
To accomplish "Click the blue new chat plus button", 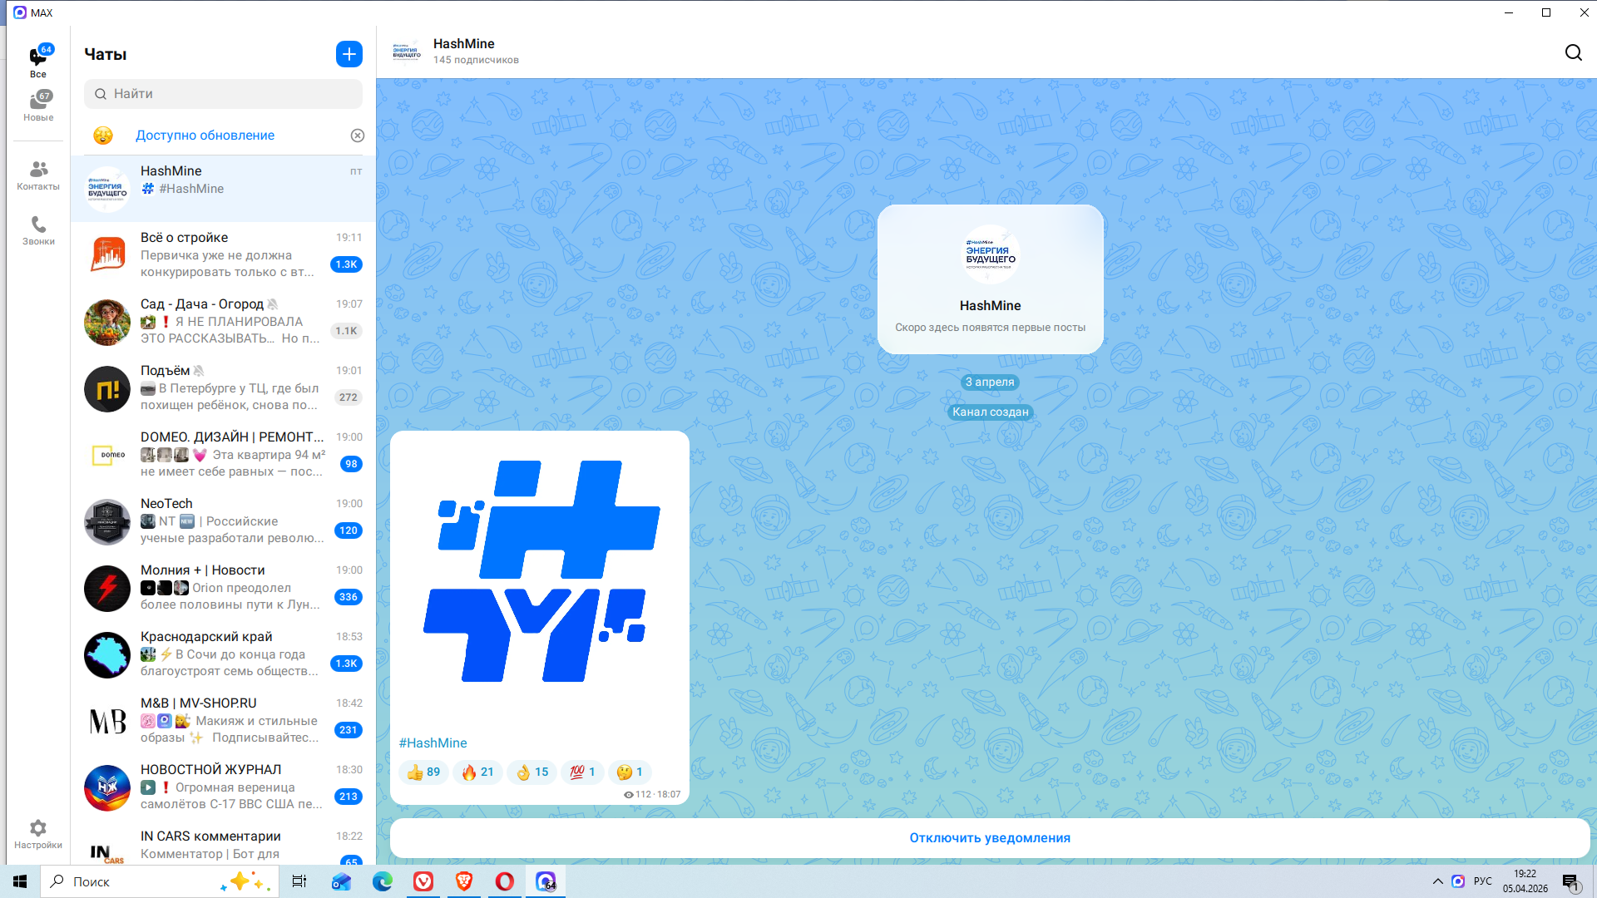I will tap(349, 54).
